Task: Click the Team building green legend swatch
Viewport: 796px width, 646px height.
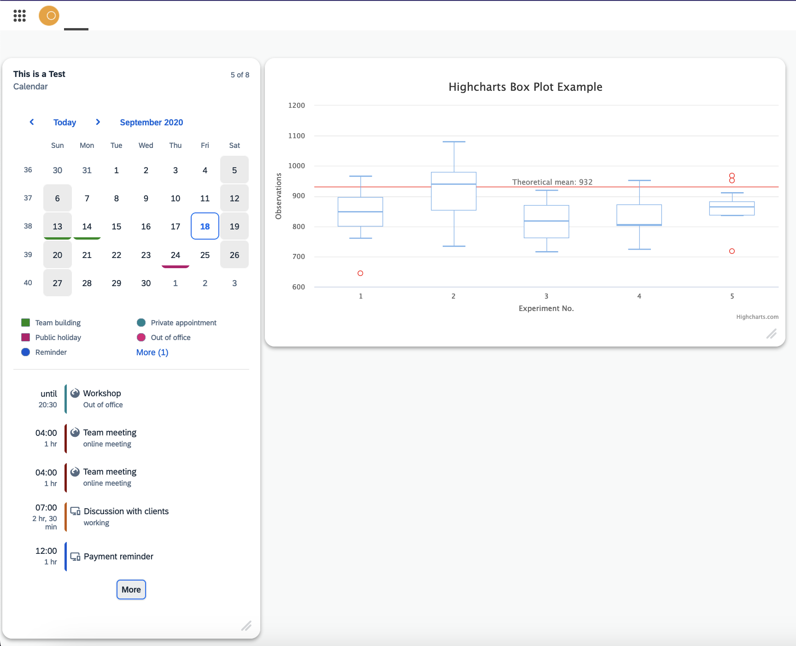Action: [x=26, y=323]
